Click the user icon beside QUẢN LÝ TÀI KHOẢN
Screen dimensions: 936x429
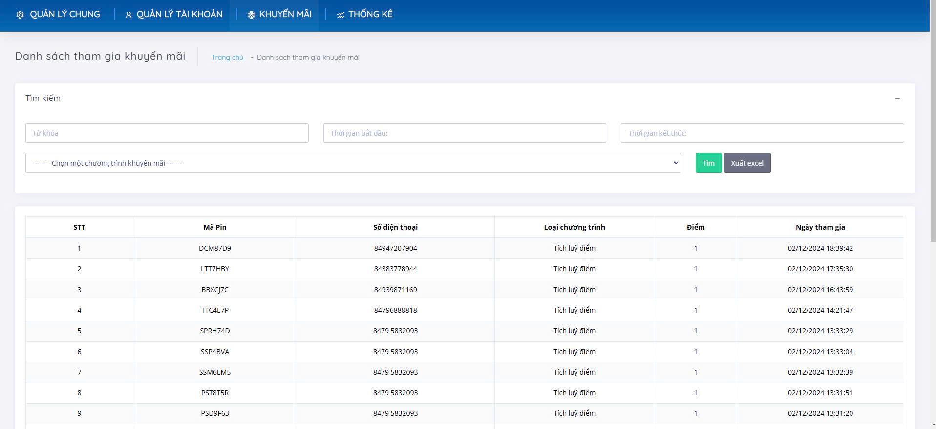click(128, 15)
